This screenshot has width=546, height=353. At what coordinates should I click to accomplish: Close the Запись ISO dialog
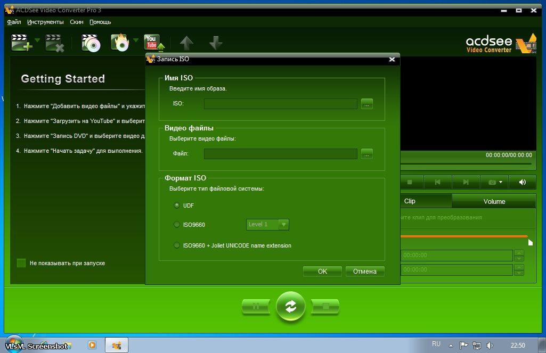pos(392,60)
